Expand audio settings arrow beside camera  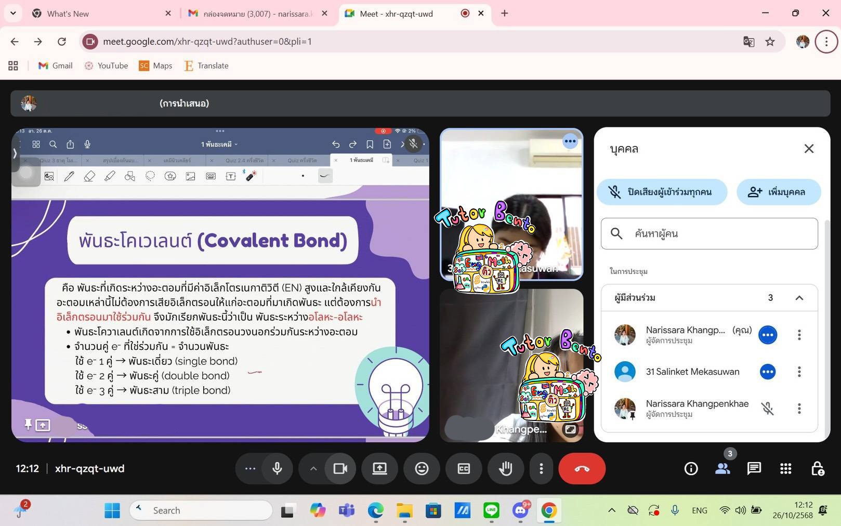(x=313, y=469)
